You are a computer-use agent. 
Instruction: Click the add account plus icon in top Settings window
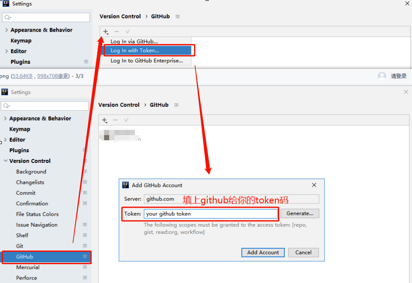106,32
